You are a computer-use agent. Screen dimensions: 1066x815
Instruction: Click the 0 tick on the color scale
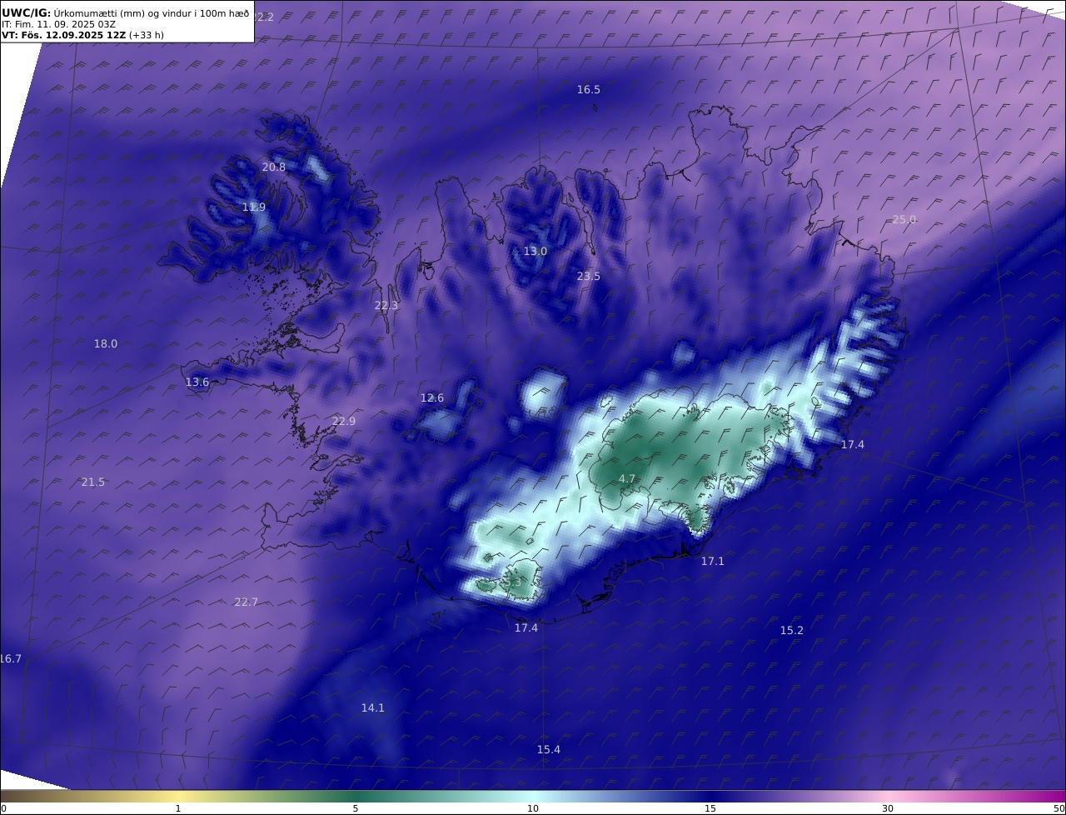tap(3, 808)
